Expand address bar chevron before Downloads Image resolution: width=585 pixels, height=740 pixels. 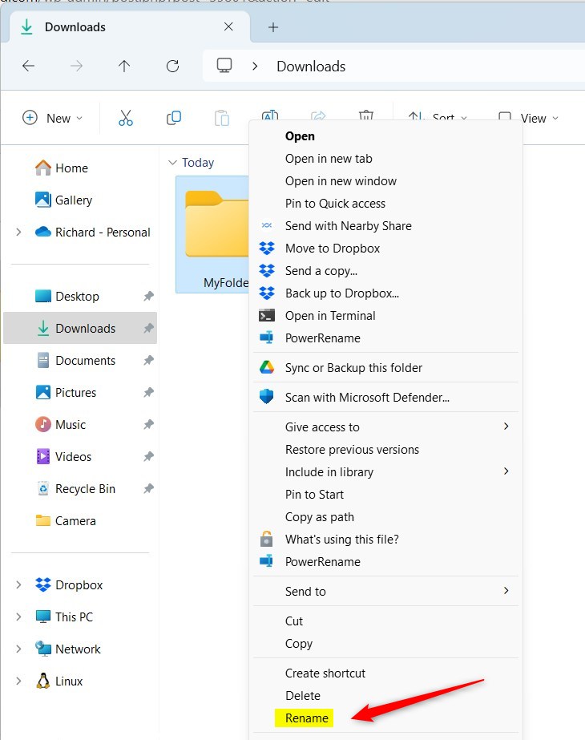click(x=255, y=66)
